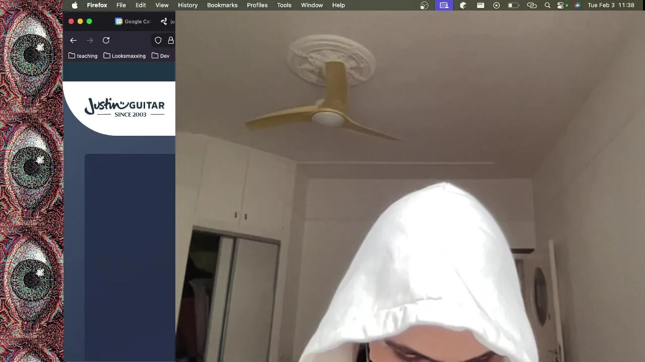Open the Help menu
The width and height of the screenshot is (645, 362).
pyautogui.click(x=339, y=5)
